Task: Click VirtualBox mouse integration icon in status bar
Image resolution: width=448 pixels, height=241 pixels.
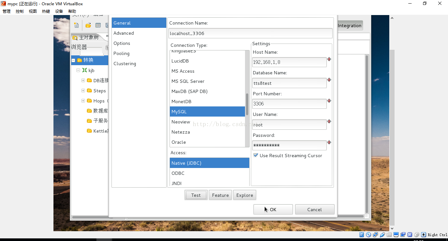Action: (x=417, y=234)
